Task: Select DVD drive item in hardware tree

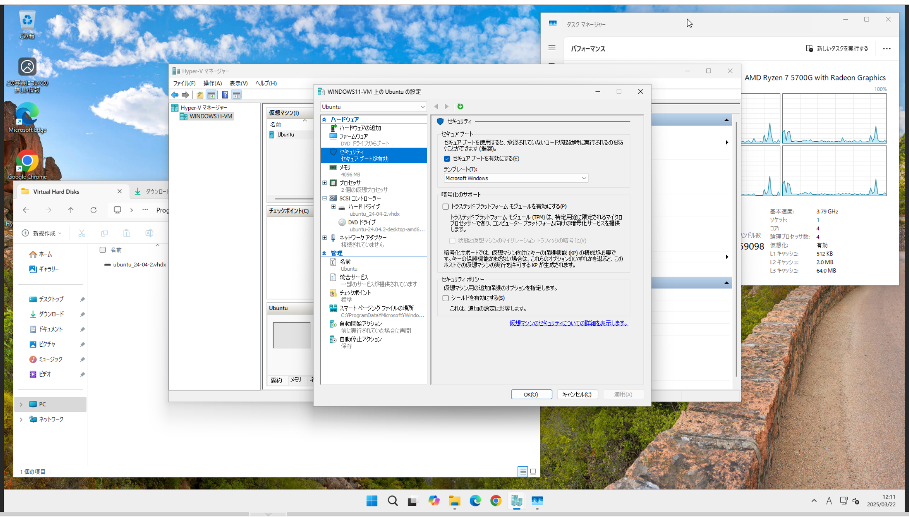Action: point(361,222)
